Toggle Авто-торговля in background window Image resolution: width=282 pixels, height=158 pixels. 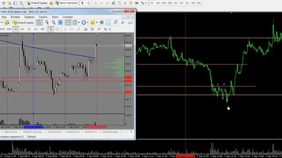tap(67, 3)
